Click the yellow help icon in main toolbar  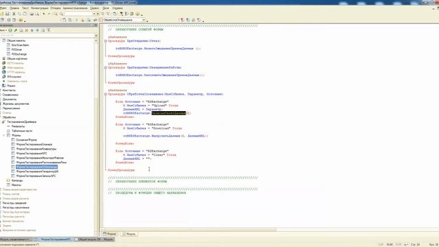pos(138,14)
